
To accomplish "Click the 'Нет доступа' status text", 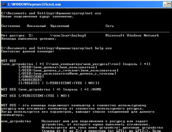I will click(13, 35).
